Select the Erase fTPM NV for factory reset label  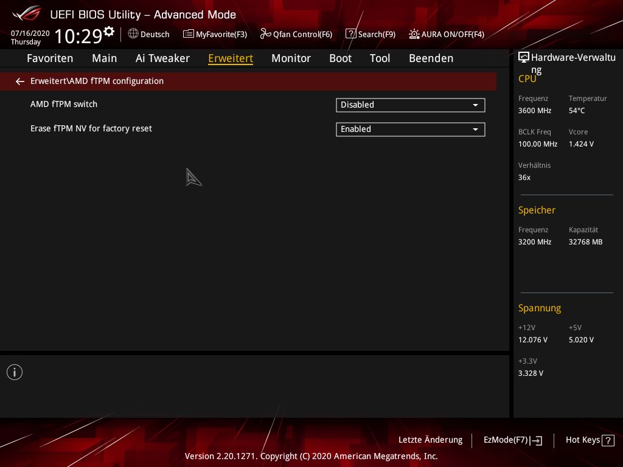(x=91, y=128)
